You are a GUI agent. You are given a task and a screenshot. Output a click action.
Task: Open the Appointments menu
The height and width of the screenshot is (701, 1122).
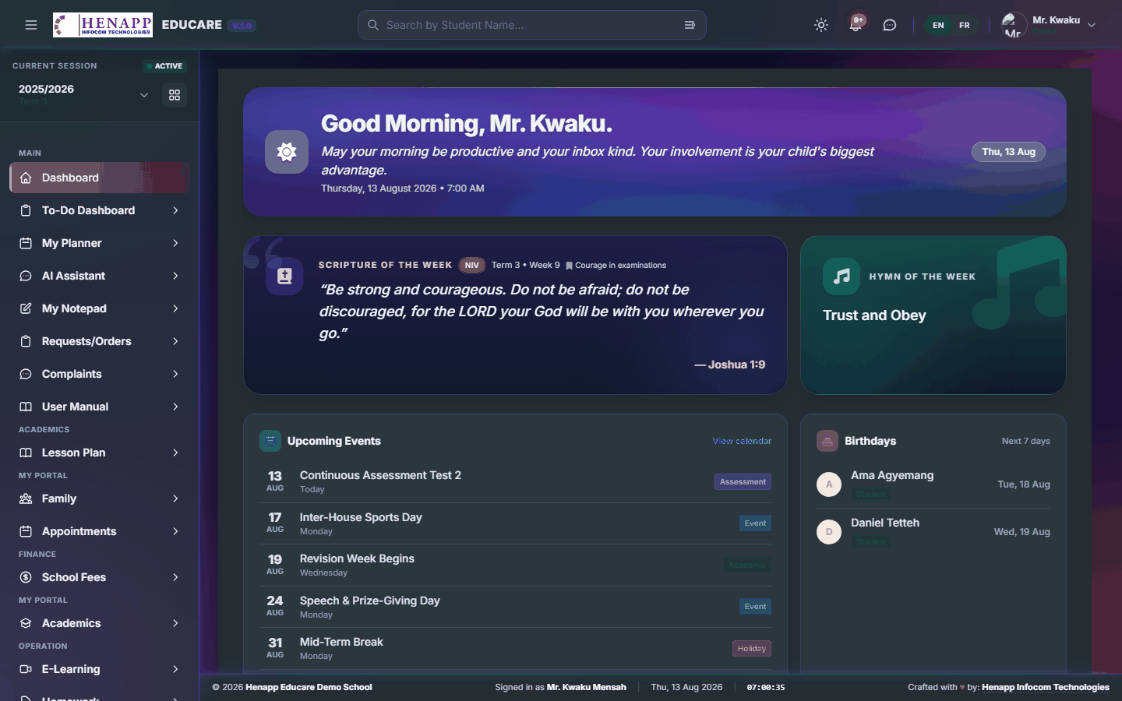(x=100, y=531)
